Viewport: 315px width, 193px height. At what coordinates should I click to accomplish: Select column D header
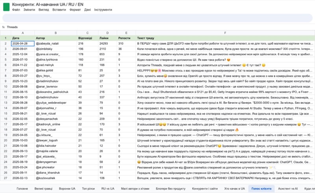point(107,33)
